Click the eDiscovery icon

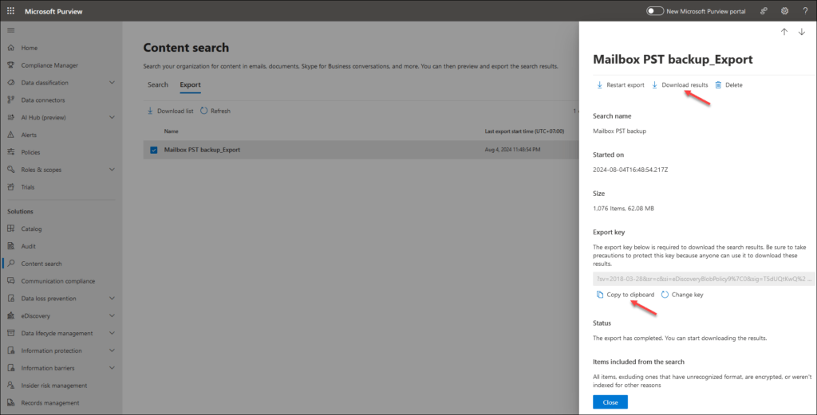click(x=11, y=315)
